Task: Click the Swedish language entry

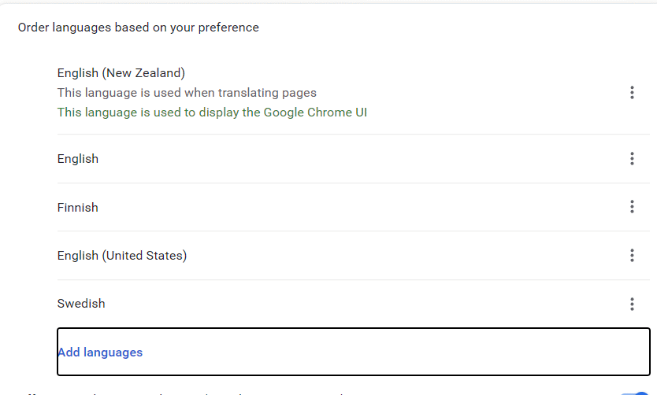Action: [x=81, y=304]
